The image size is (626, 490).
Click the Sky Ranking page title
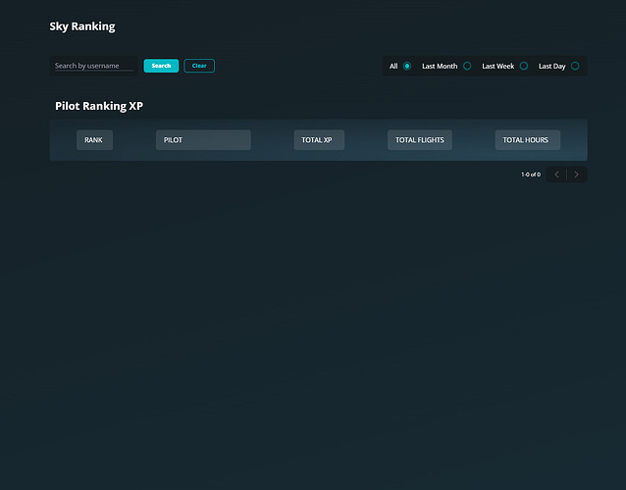[82, 26]
